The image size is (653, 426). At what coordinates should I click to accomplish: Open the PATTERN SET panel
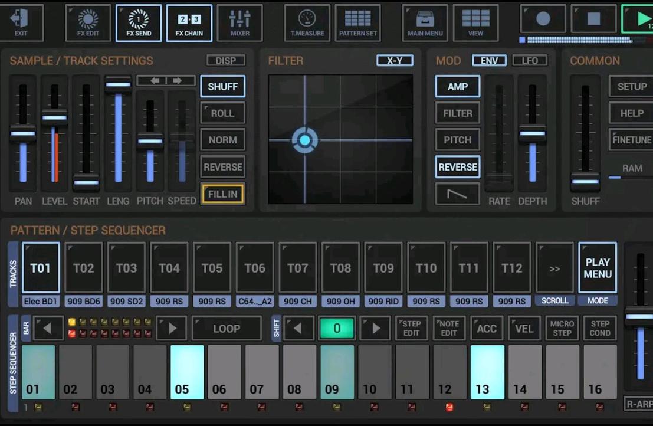[x=357, y=22]
